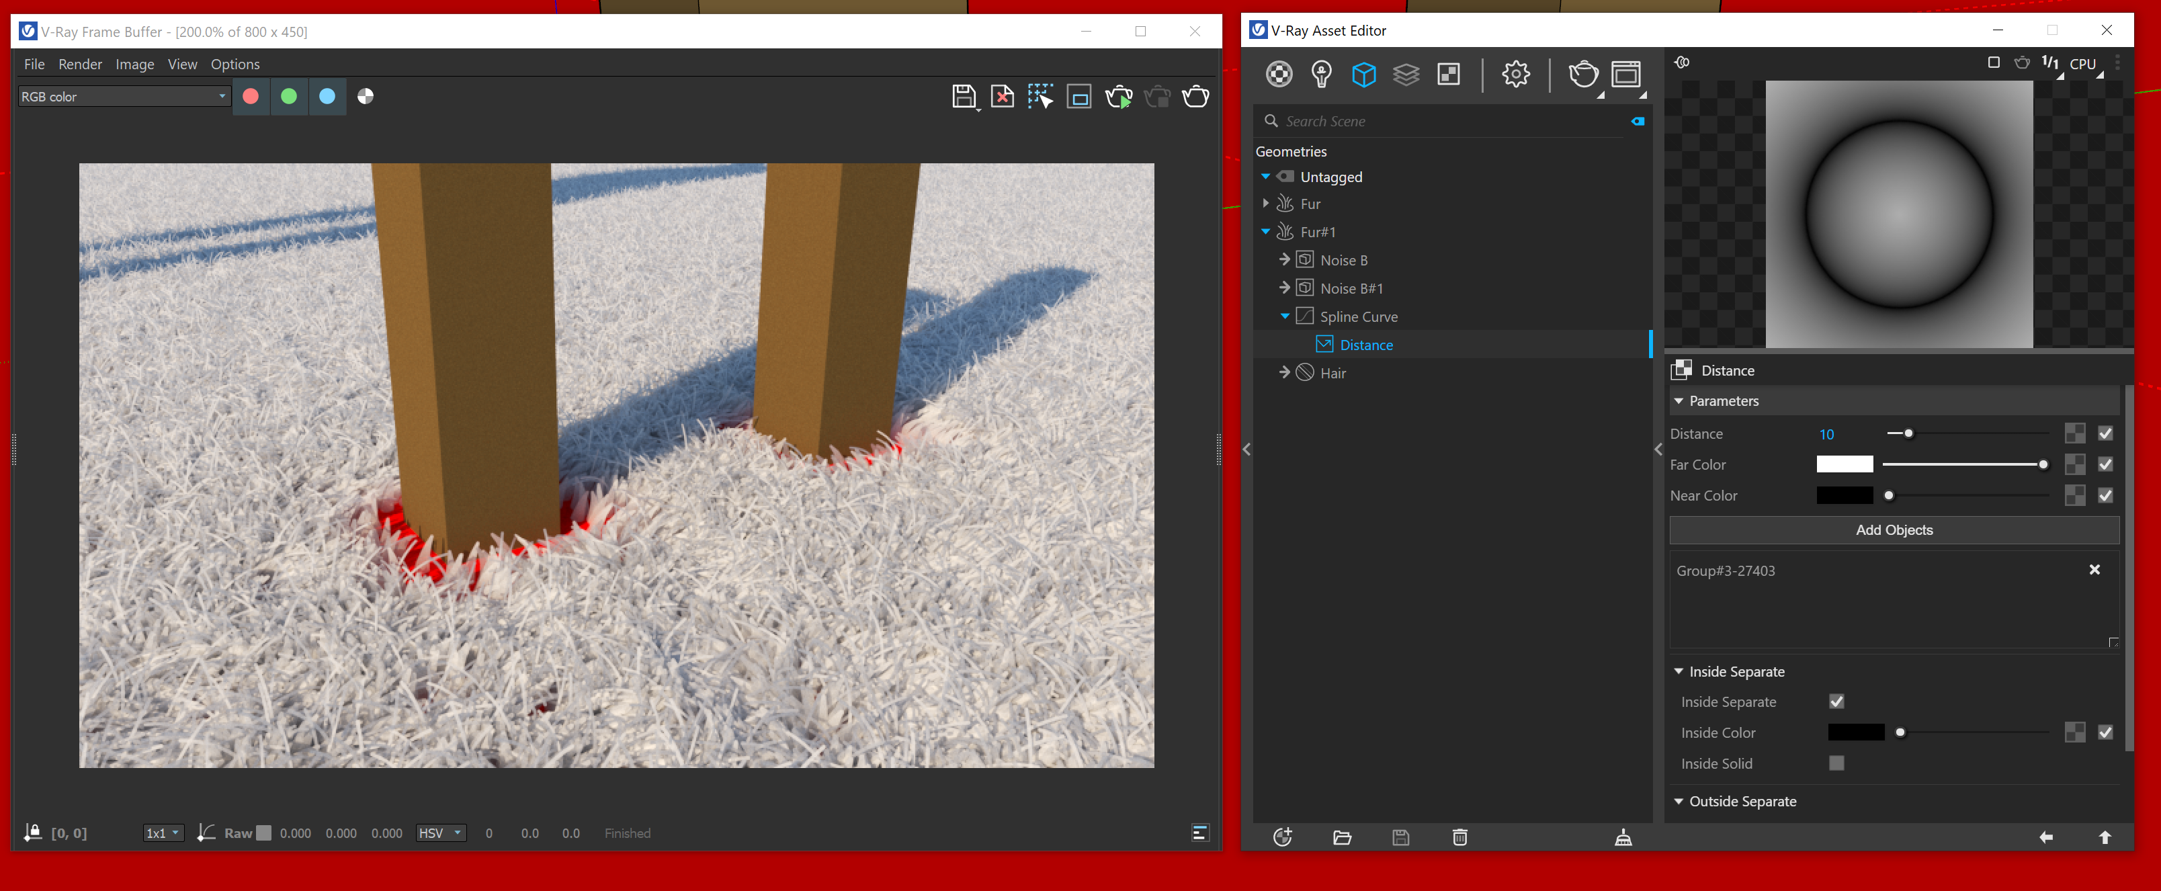This screenshot has width=2161, height=891.
Task: Toggle track mouse while rendering icon
Action: point(1079,97)
